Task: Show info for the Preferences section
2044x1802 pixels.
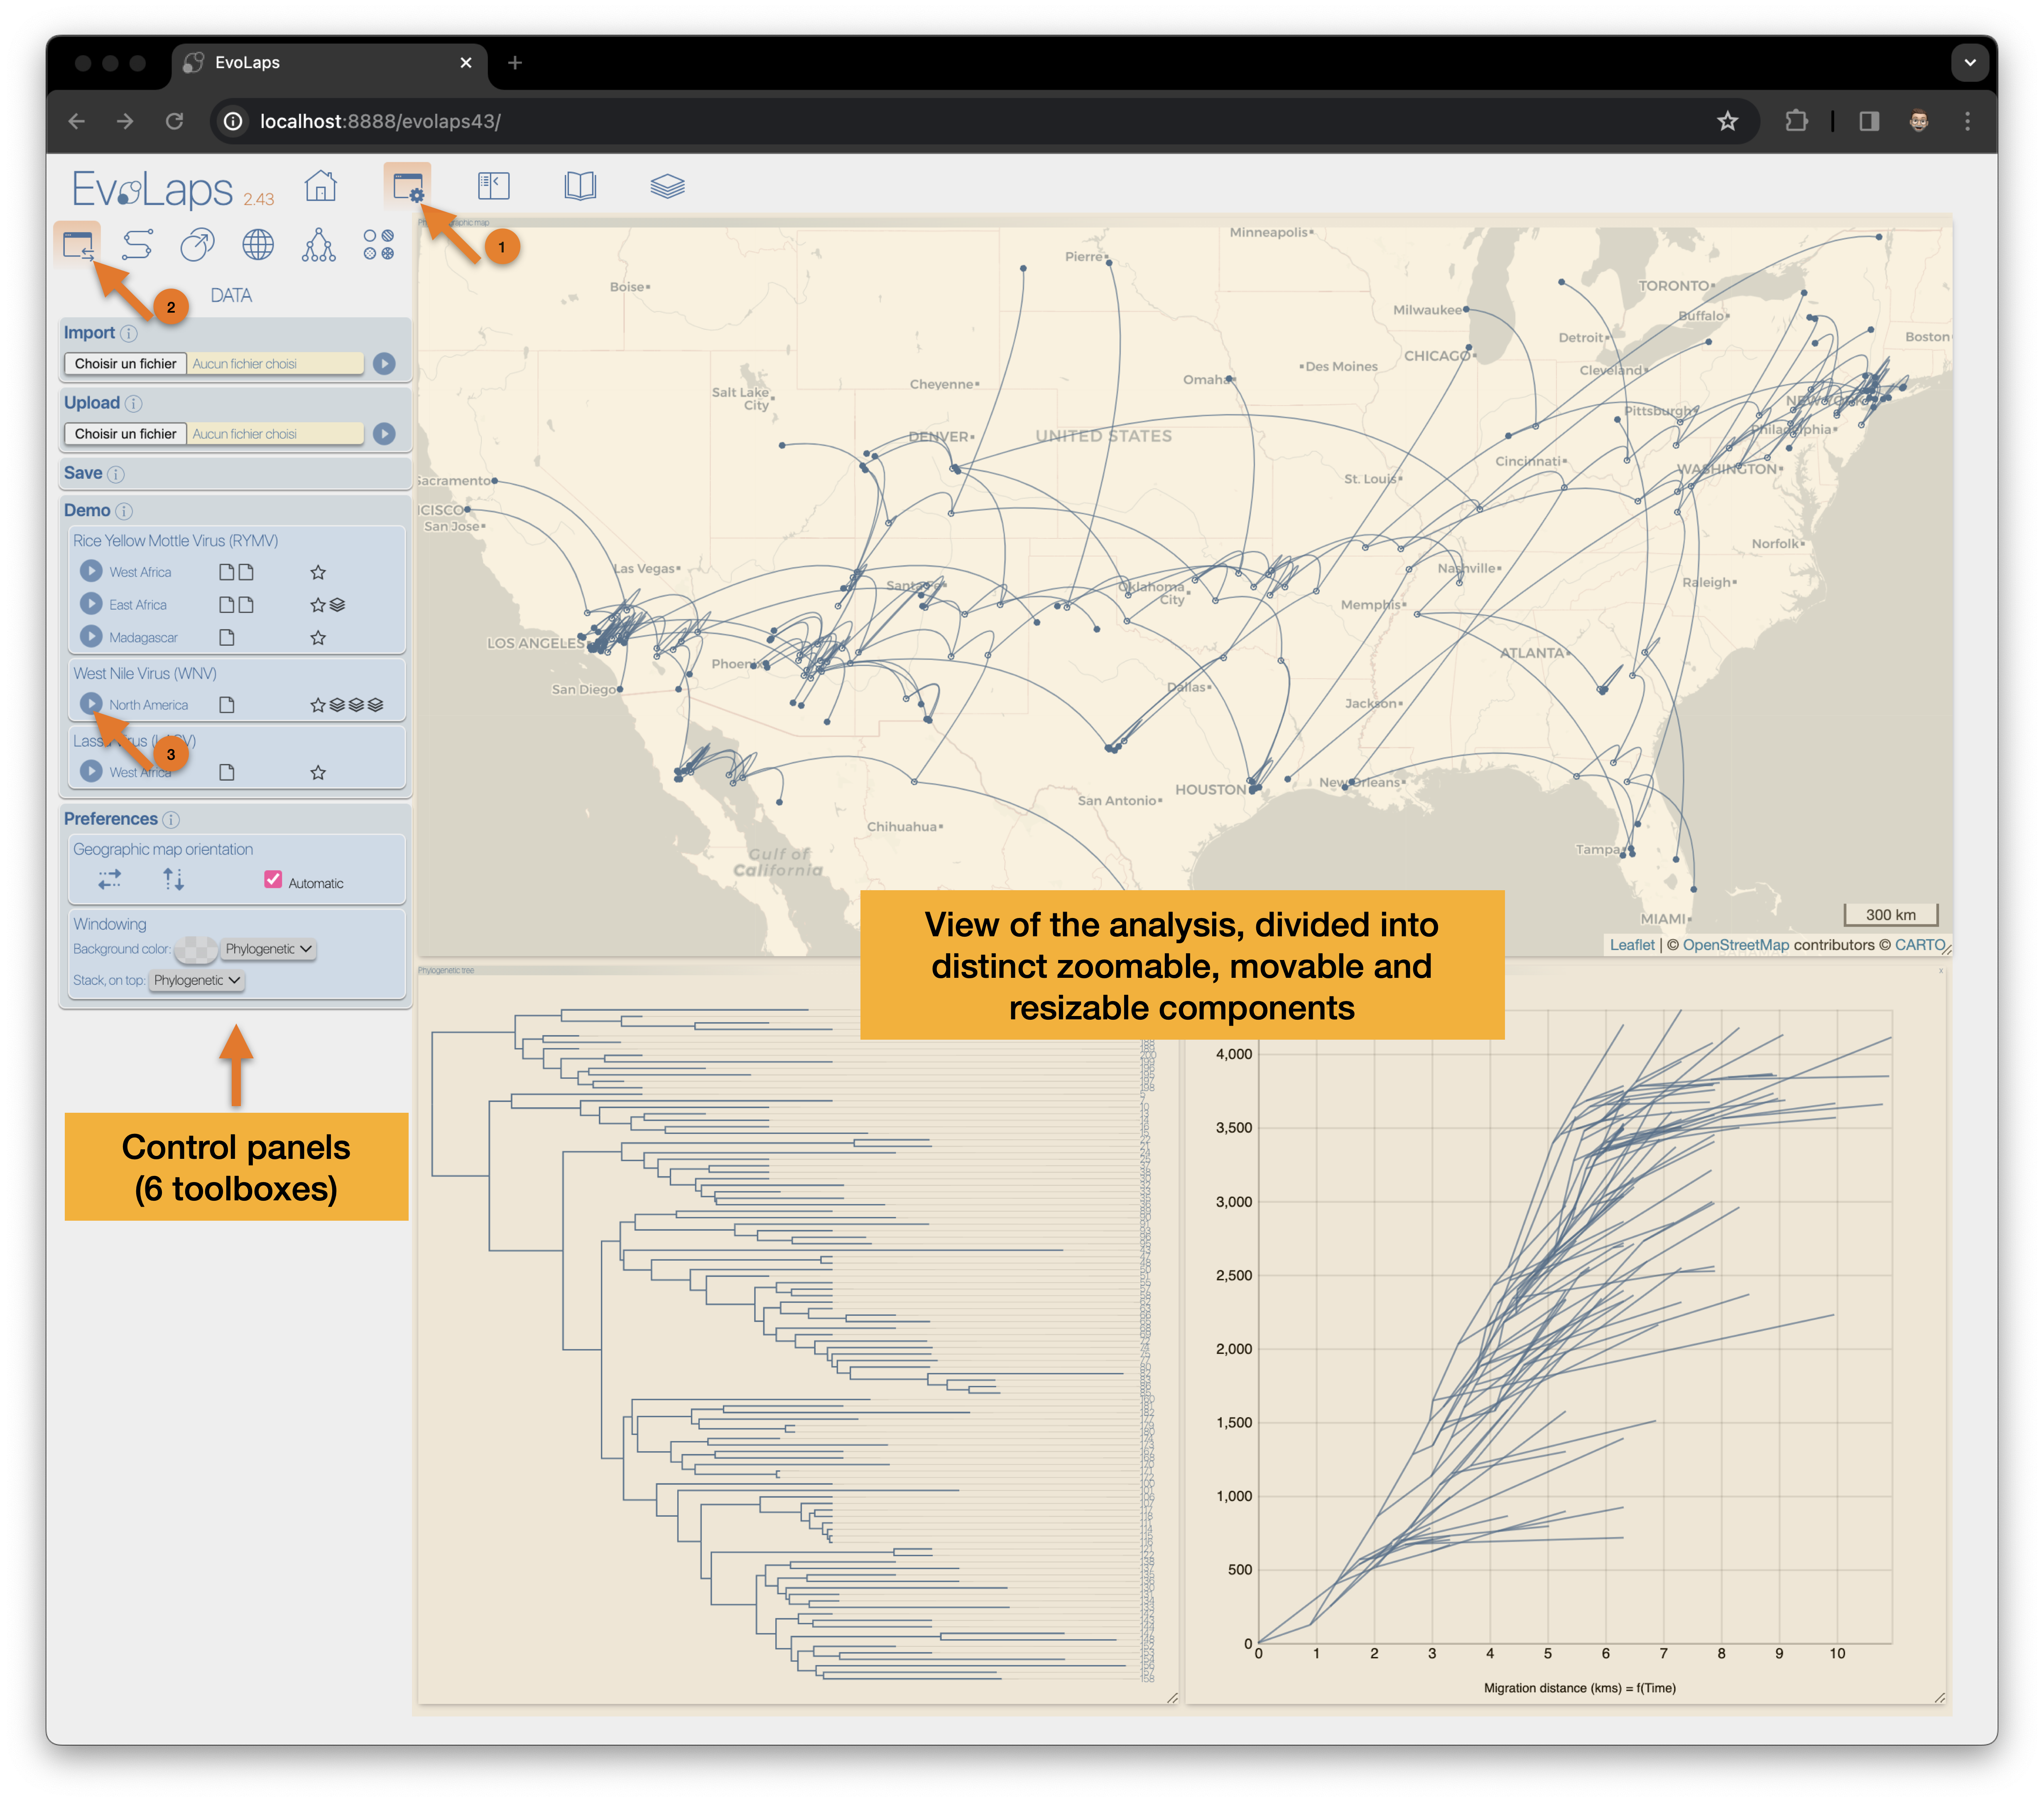Action: [171, 820]
